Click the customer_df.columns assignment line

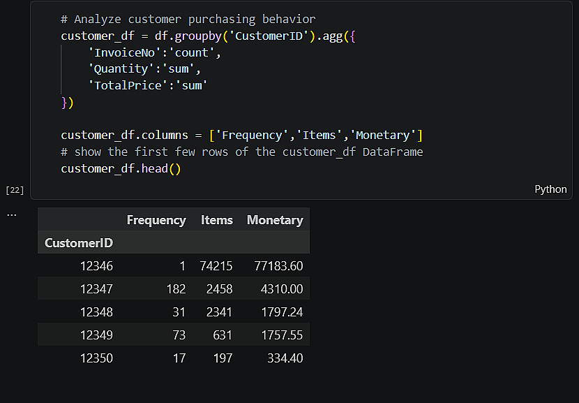pyautogui.click(x=241, y=135)
